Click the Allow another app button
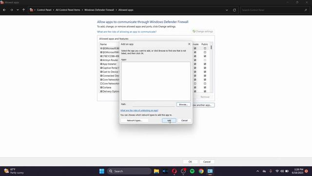 pos(204,105)
